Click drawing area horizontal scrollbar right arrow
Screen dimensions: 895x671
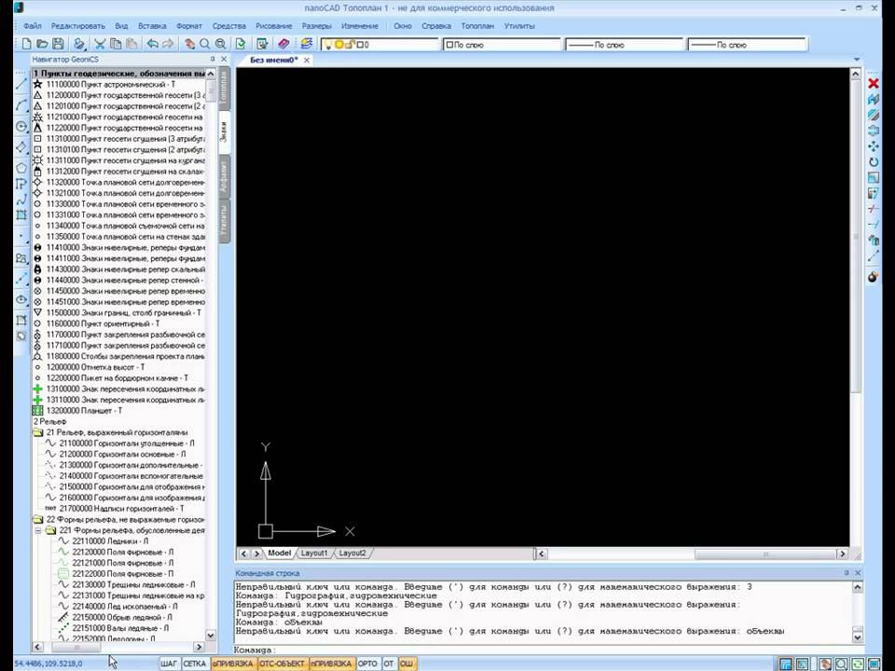[x=842, y=554]
